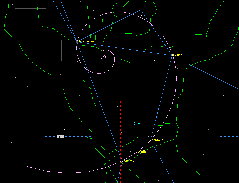Click the Betelgeuse star dot

coord(77,42)
